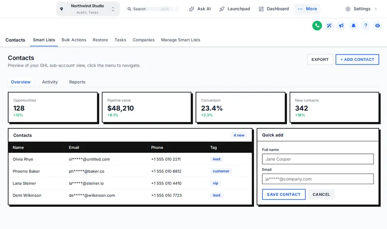Viewport: 387px width, 229px height.
Task: Select the Olivia Rhye contact row
Action: [130, 159]
